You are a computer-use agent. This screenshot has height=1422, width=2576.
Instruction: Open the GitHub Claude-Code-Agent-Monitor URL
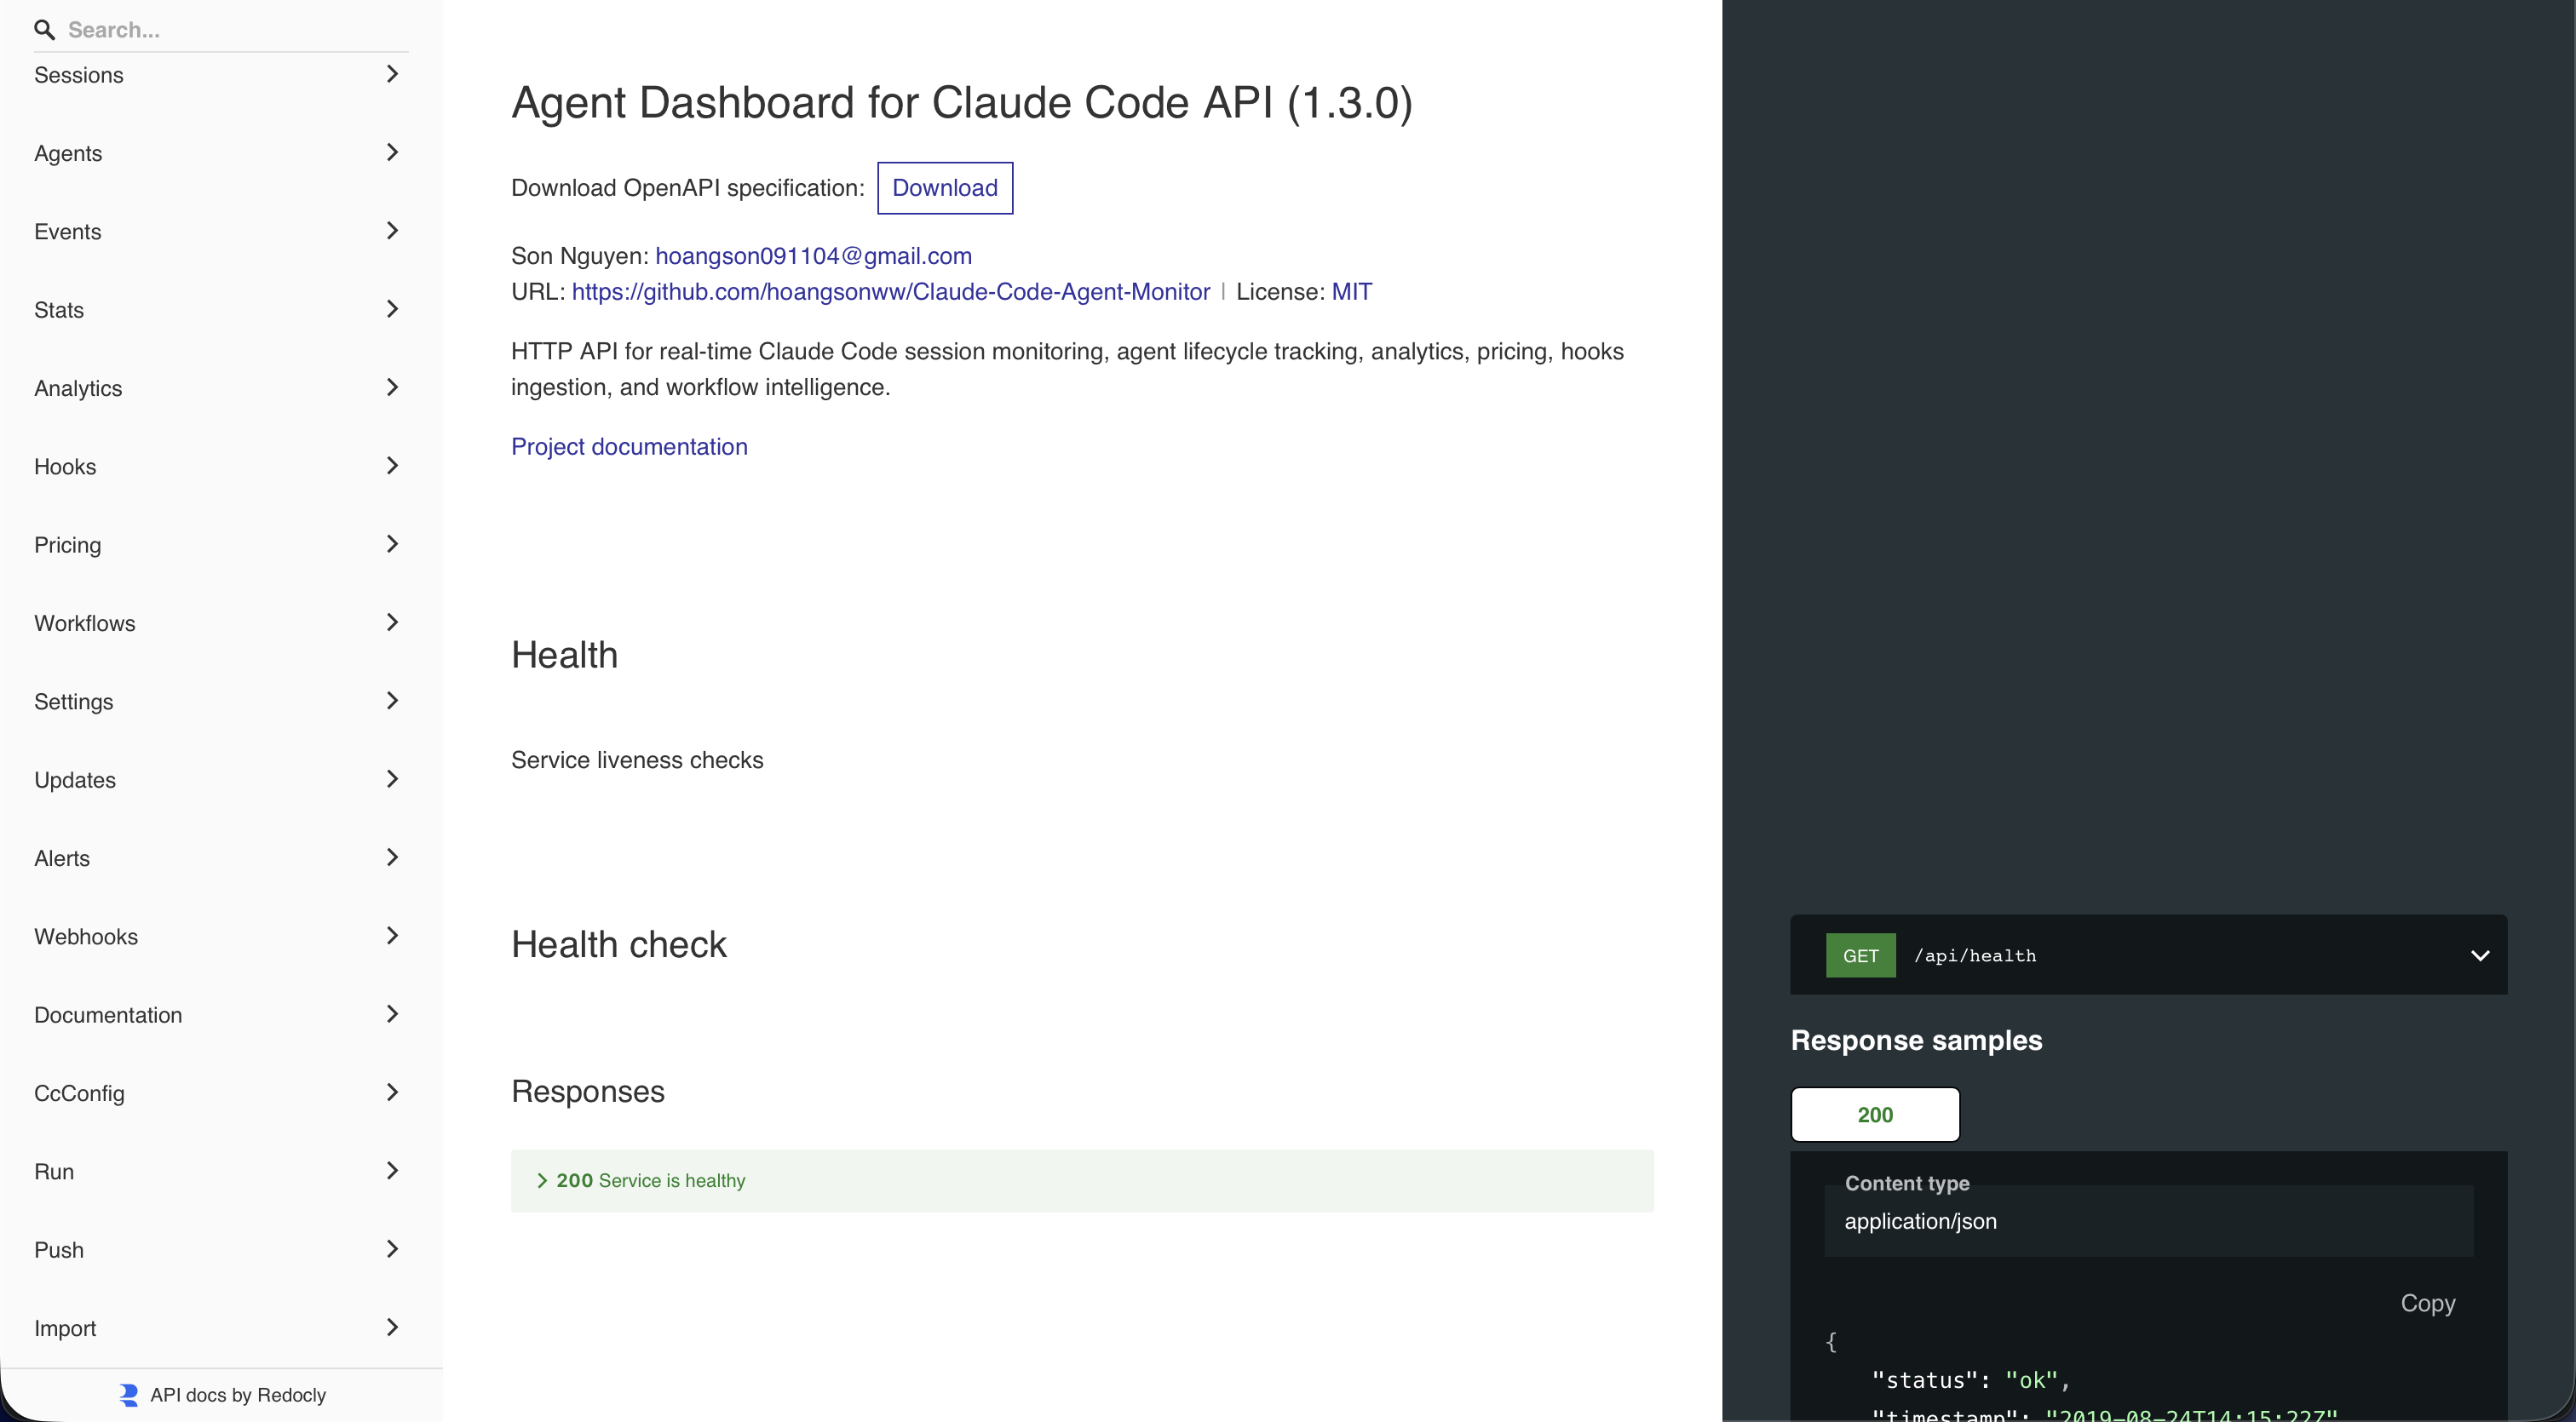click(890, 292)
